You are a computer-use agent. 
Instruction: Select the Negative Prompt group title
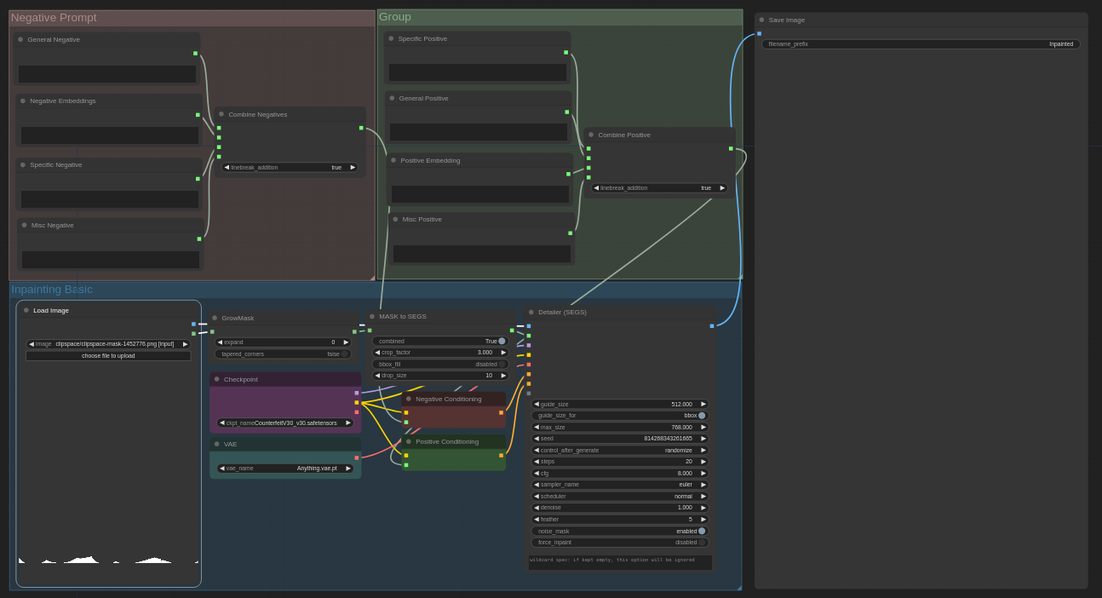tap(54, 18)
